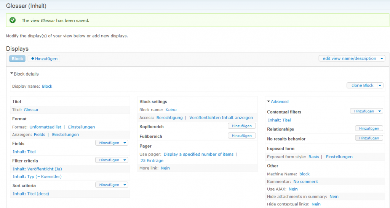Collapse the Advanced section

click(278, 102)
